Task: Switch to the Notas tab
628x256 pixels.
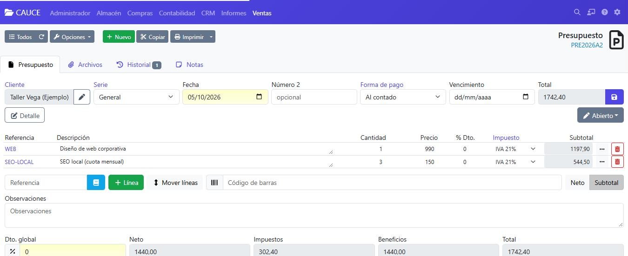Action: click(x=190, y=65)
